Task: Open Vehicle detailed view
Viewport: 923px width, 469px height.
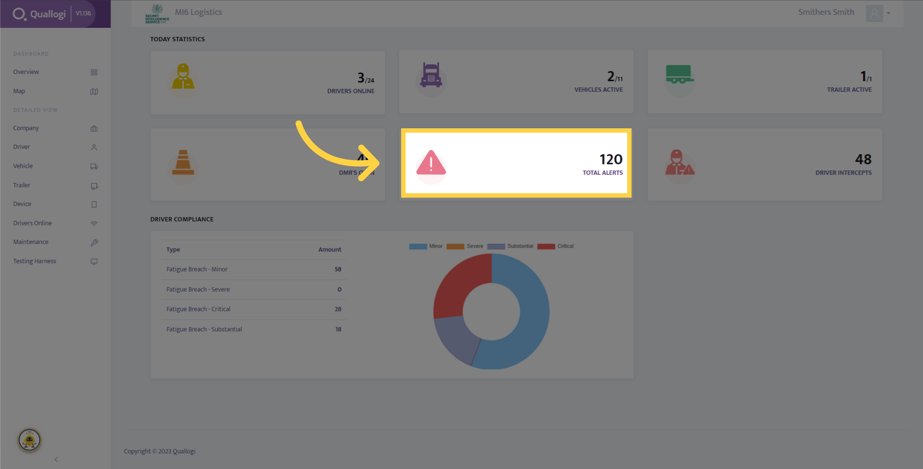Action: (x=23, y=166)
